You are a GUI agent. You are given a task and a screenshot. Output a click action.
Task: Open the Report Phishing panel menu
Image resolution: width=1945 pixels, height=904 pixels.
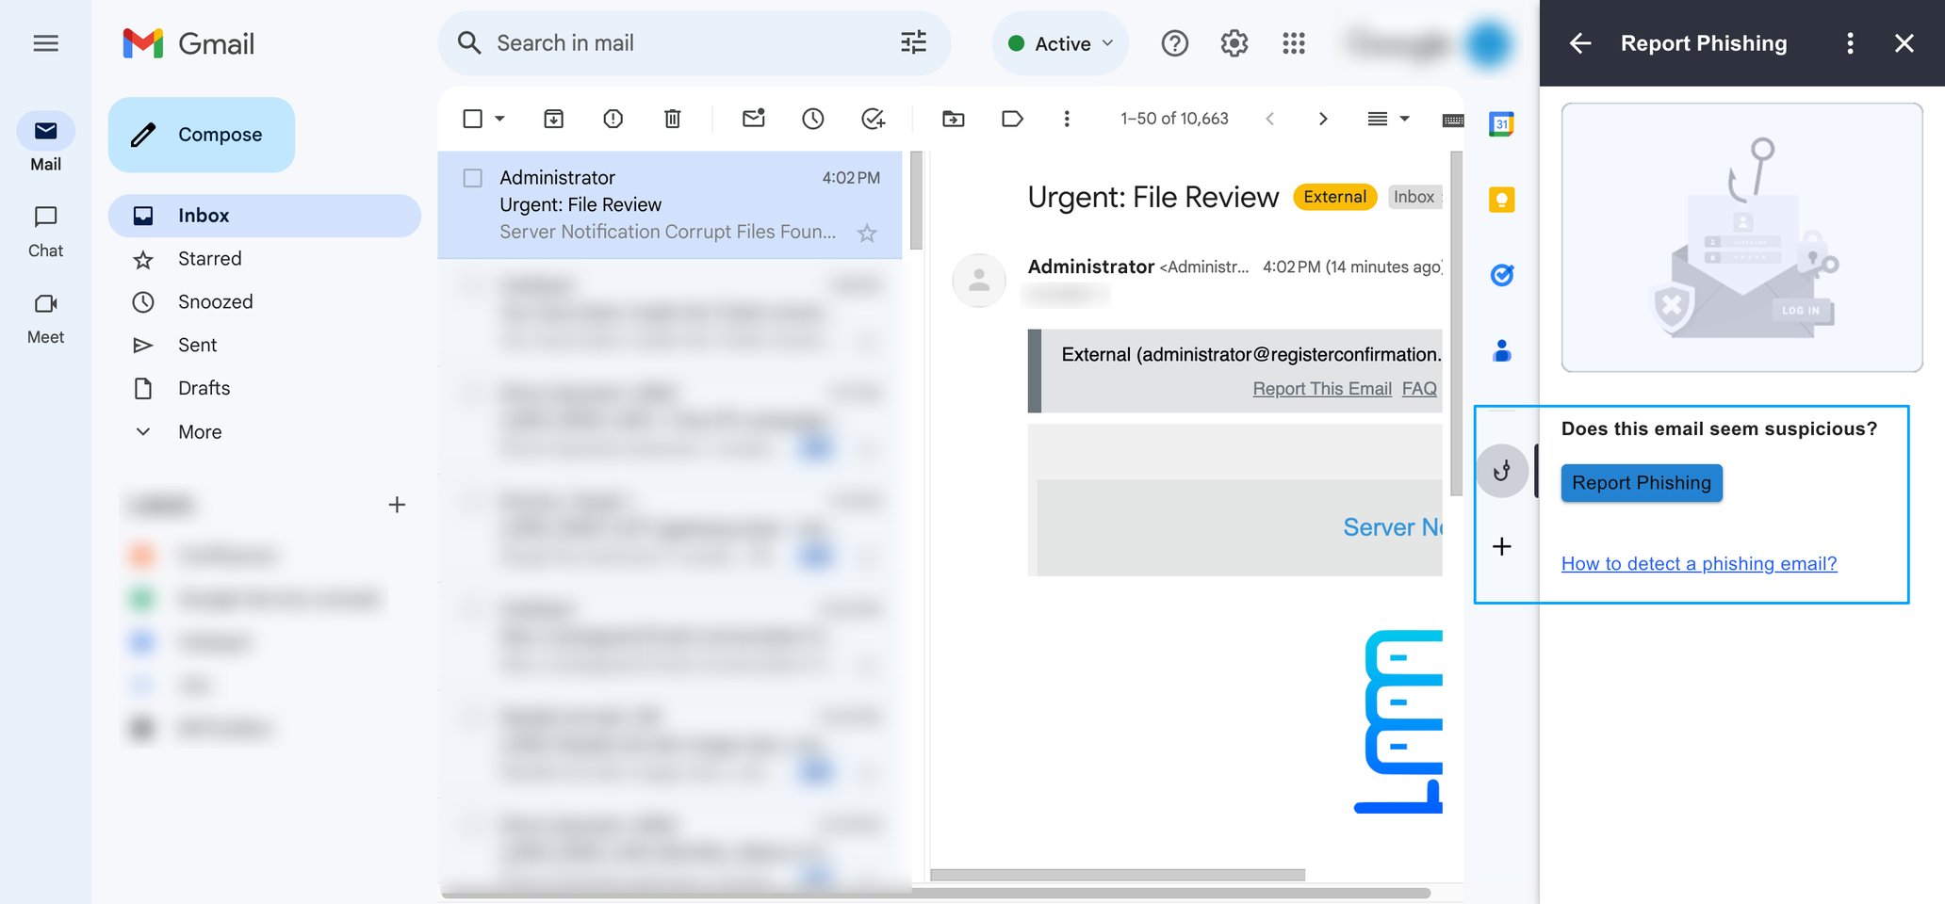pos(1849,42)
